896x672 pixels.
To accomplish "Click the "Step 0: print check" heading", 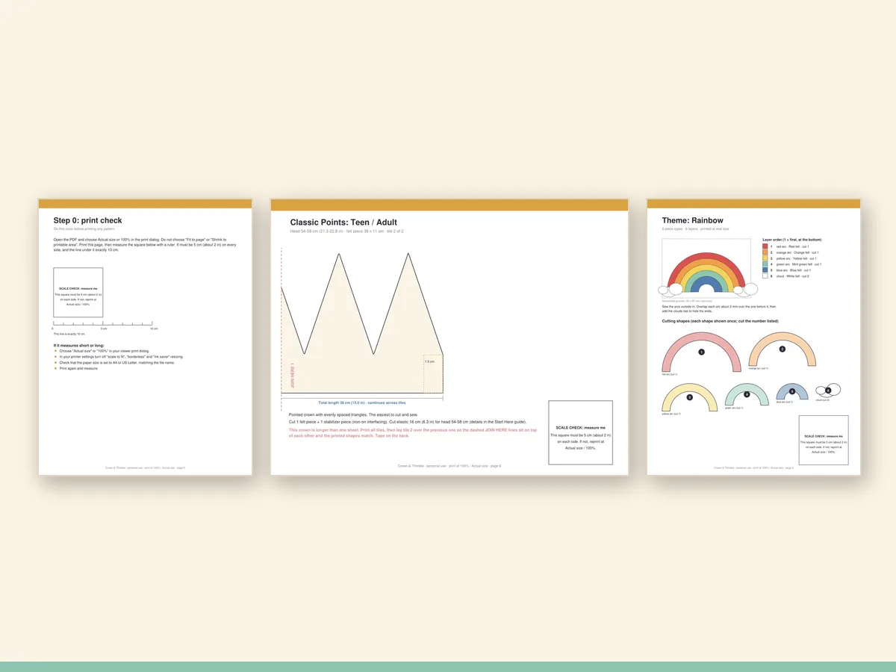I will coord(87,220).
